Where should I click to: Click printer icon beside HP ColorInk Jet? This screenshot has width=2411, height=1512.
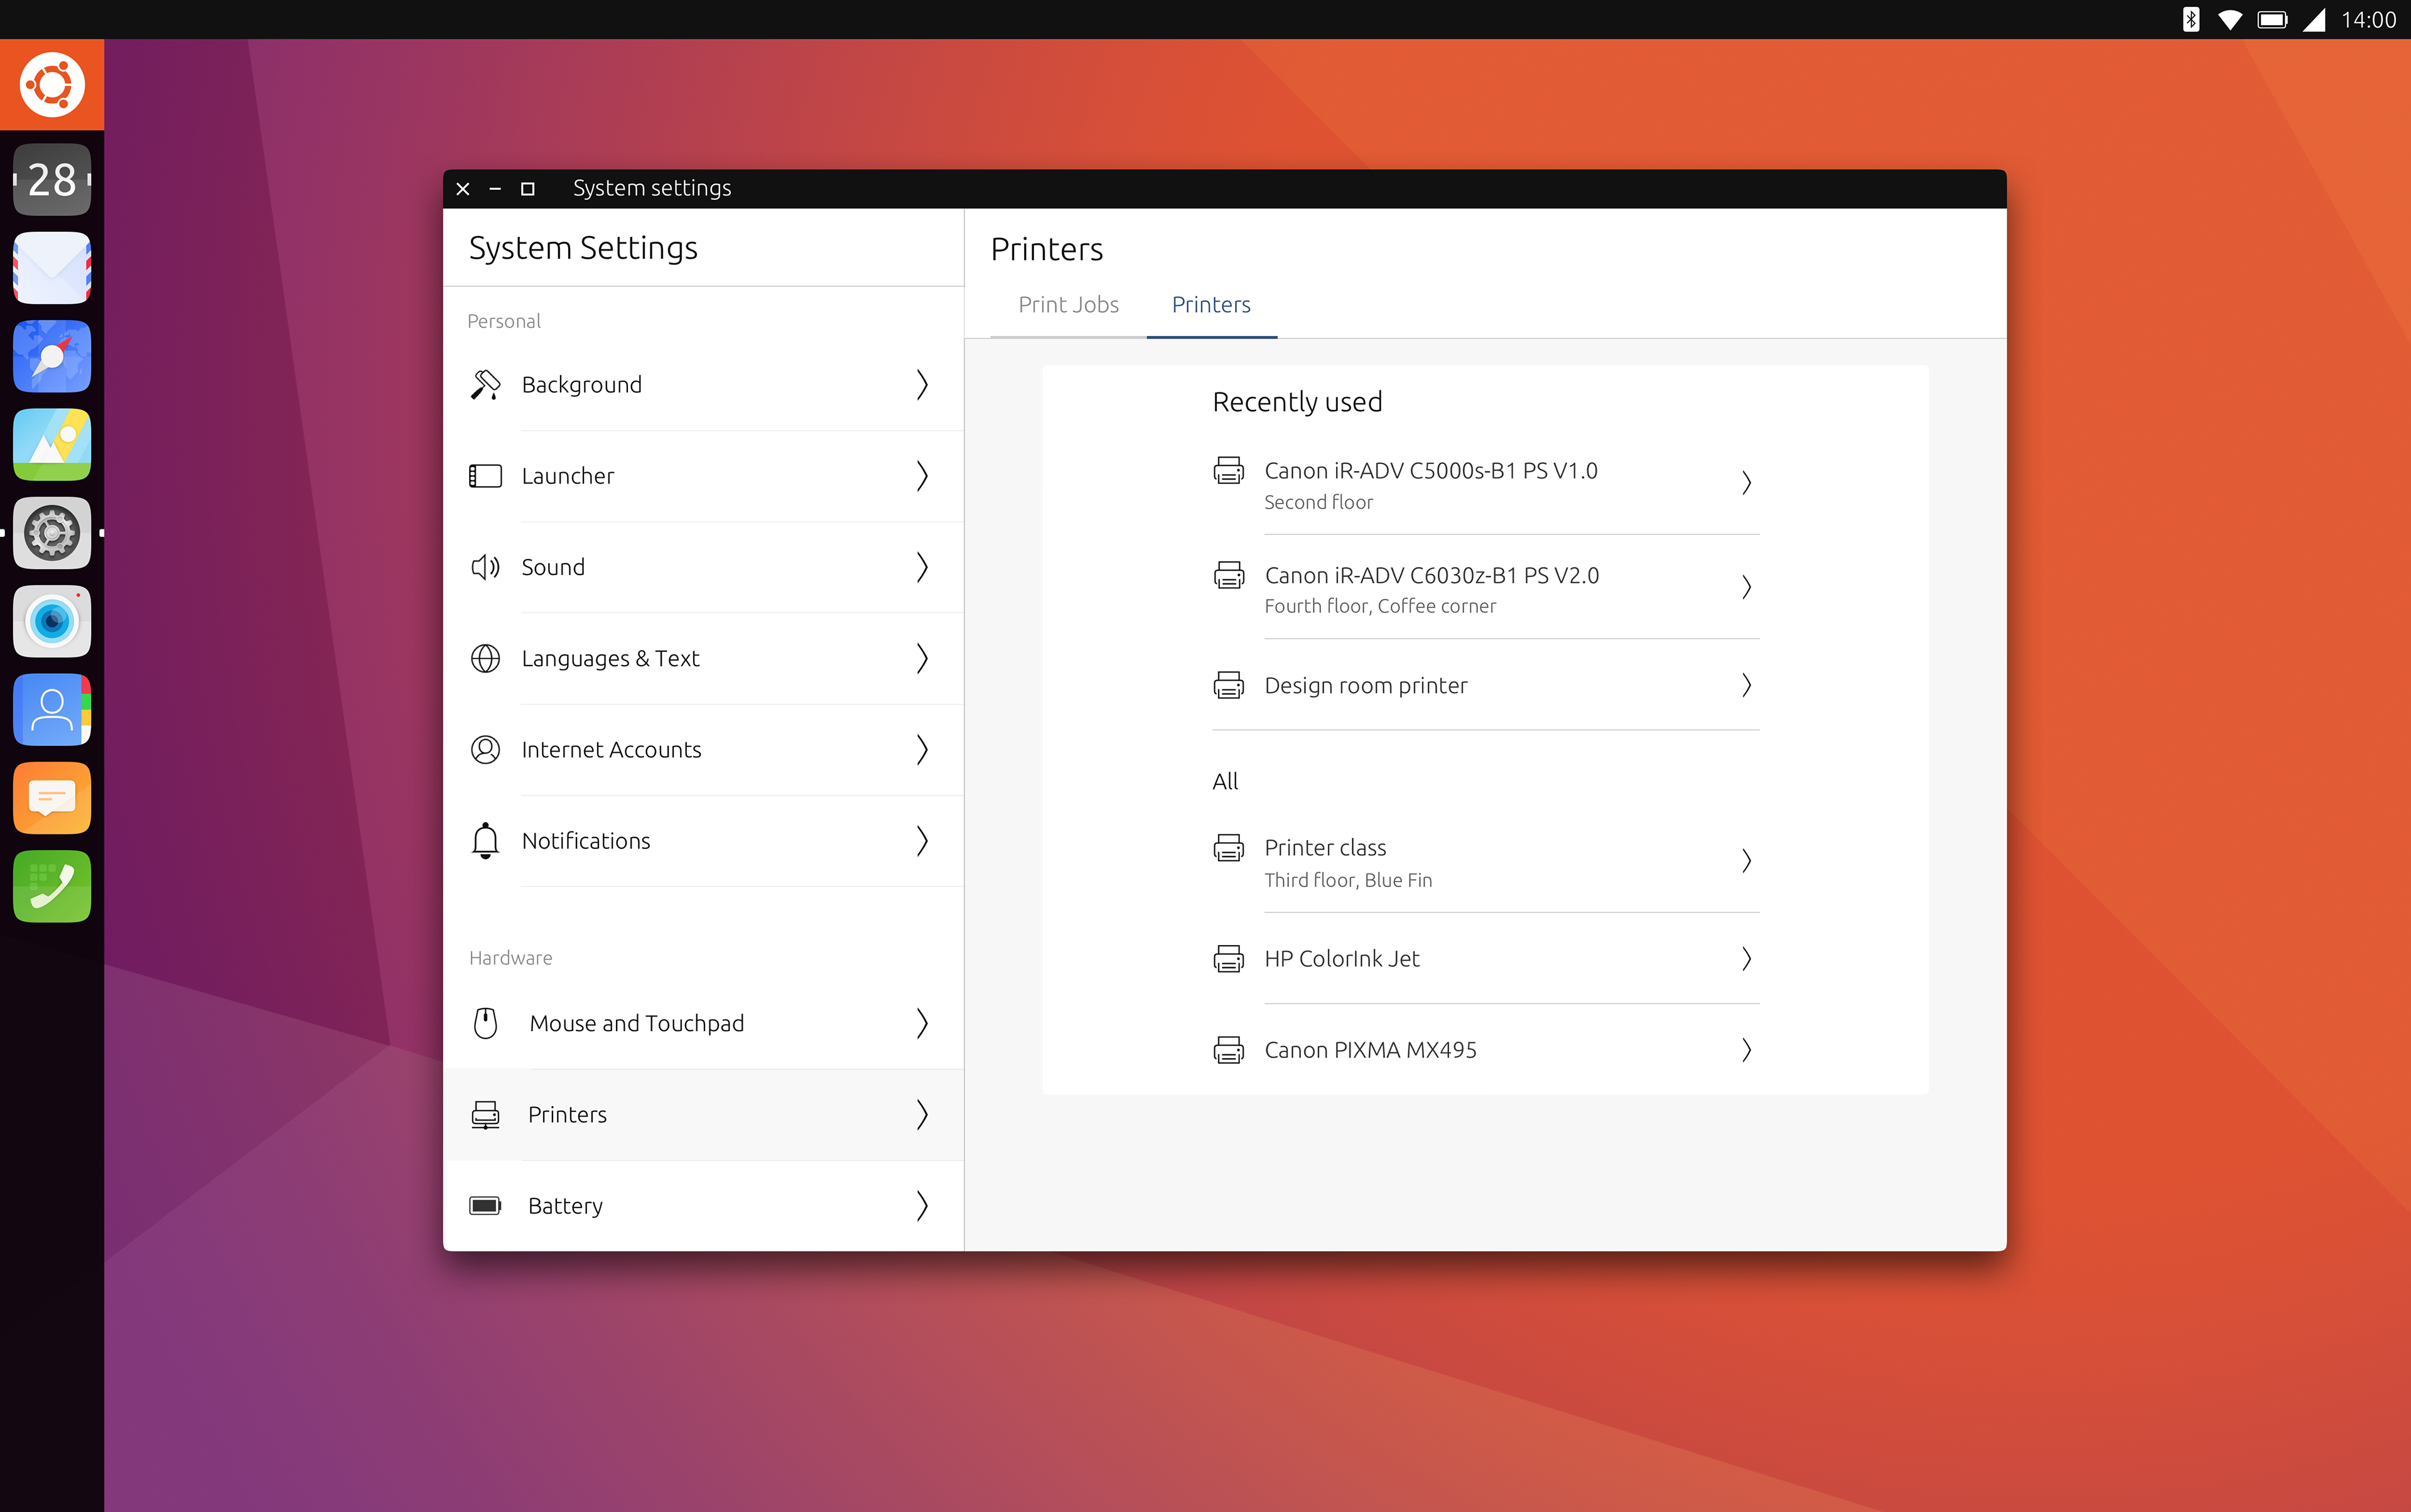pyautogui.click(x=1229, y=958)
